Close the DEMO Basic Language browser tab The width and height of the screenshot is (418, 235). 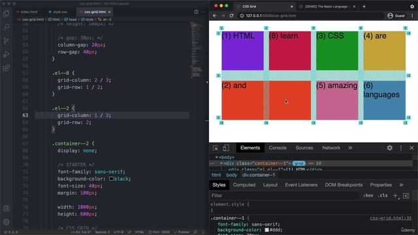click(354, 7)
